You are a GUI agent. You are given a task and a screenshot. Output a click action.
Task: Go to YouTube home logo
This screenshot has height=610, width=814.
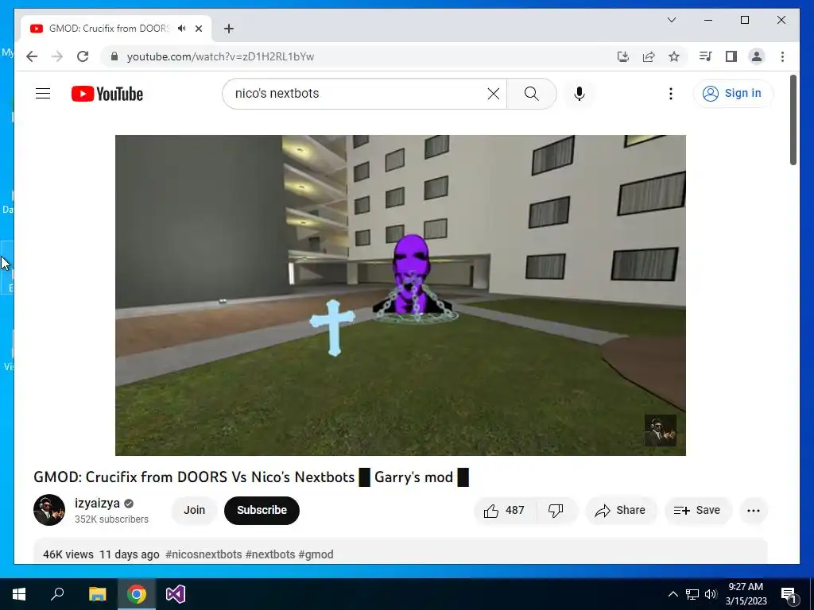pyautogui.click(x=107, y=94)
